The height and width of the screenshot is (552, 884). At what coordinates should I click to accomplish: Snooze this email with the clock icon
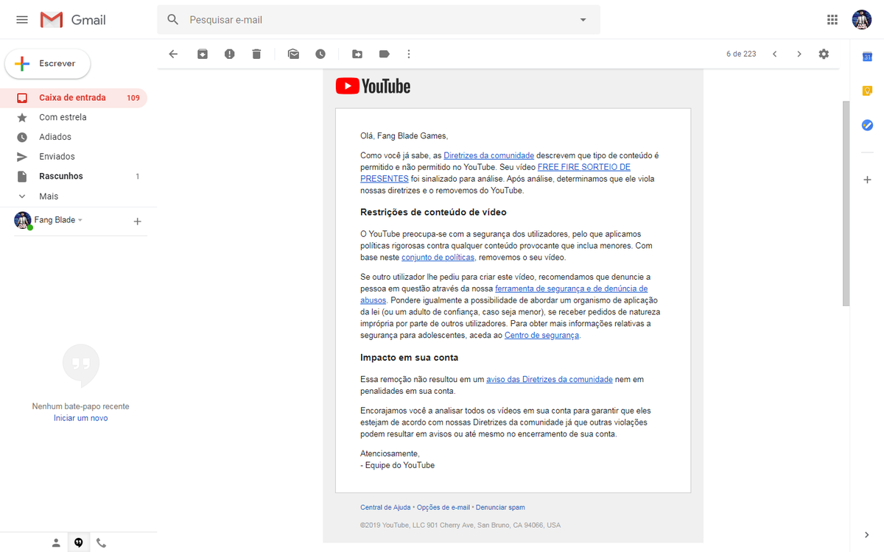(320, 54)
